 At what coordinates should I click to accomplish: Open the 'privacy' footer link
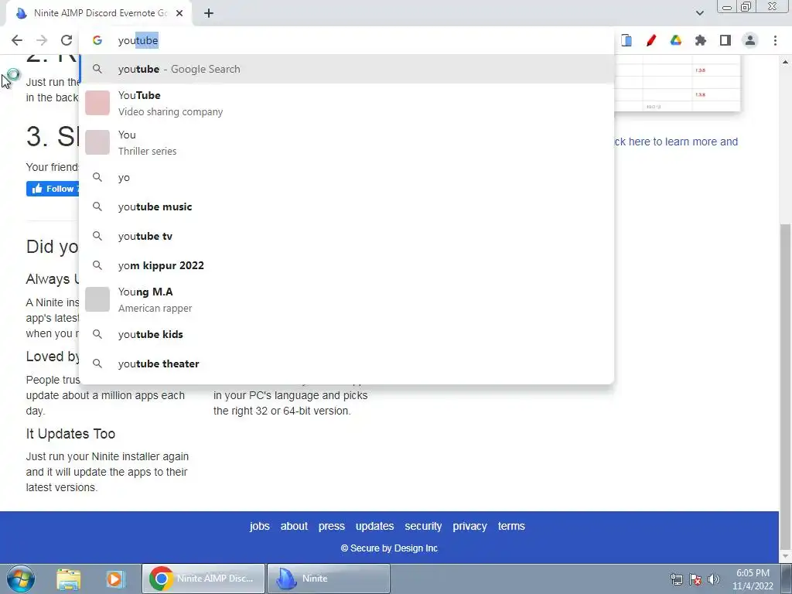click(x=469, y=526)
